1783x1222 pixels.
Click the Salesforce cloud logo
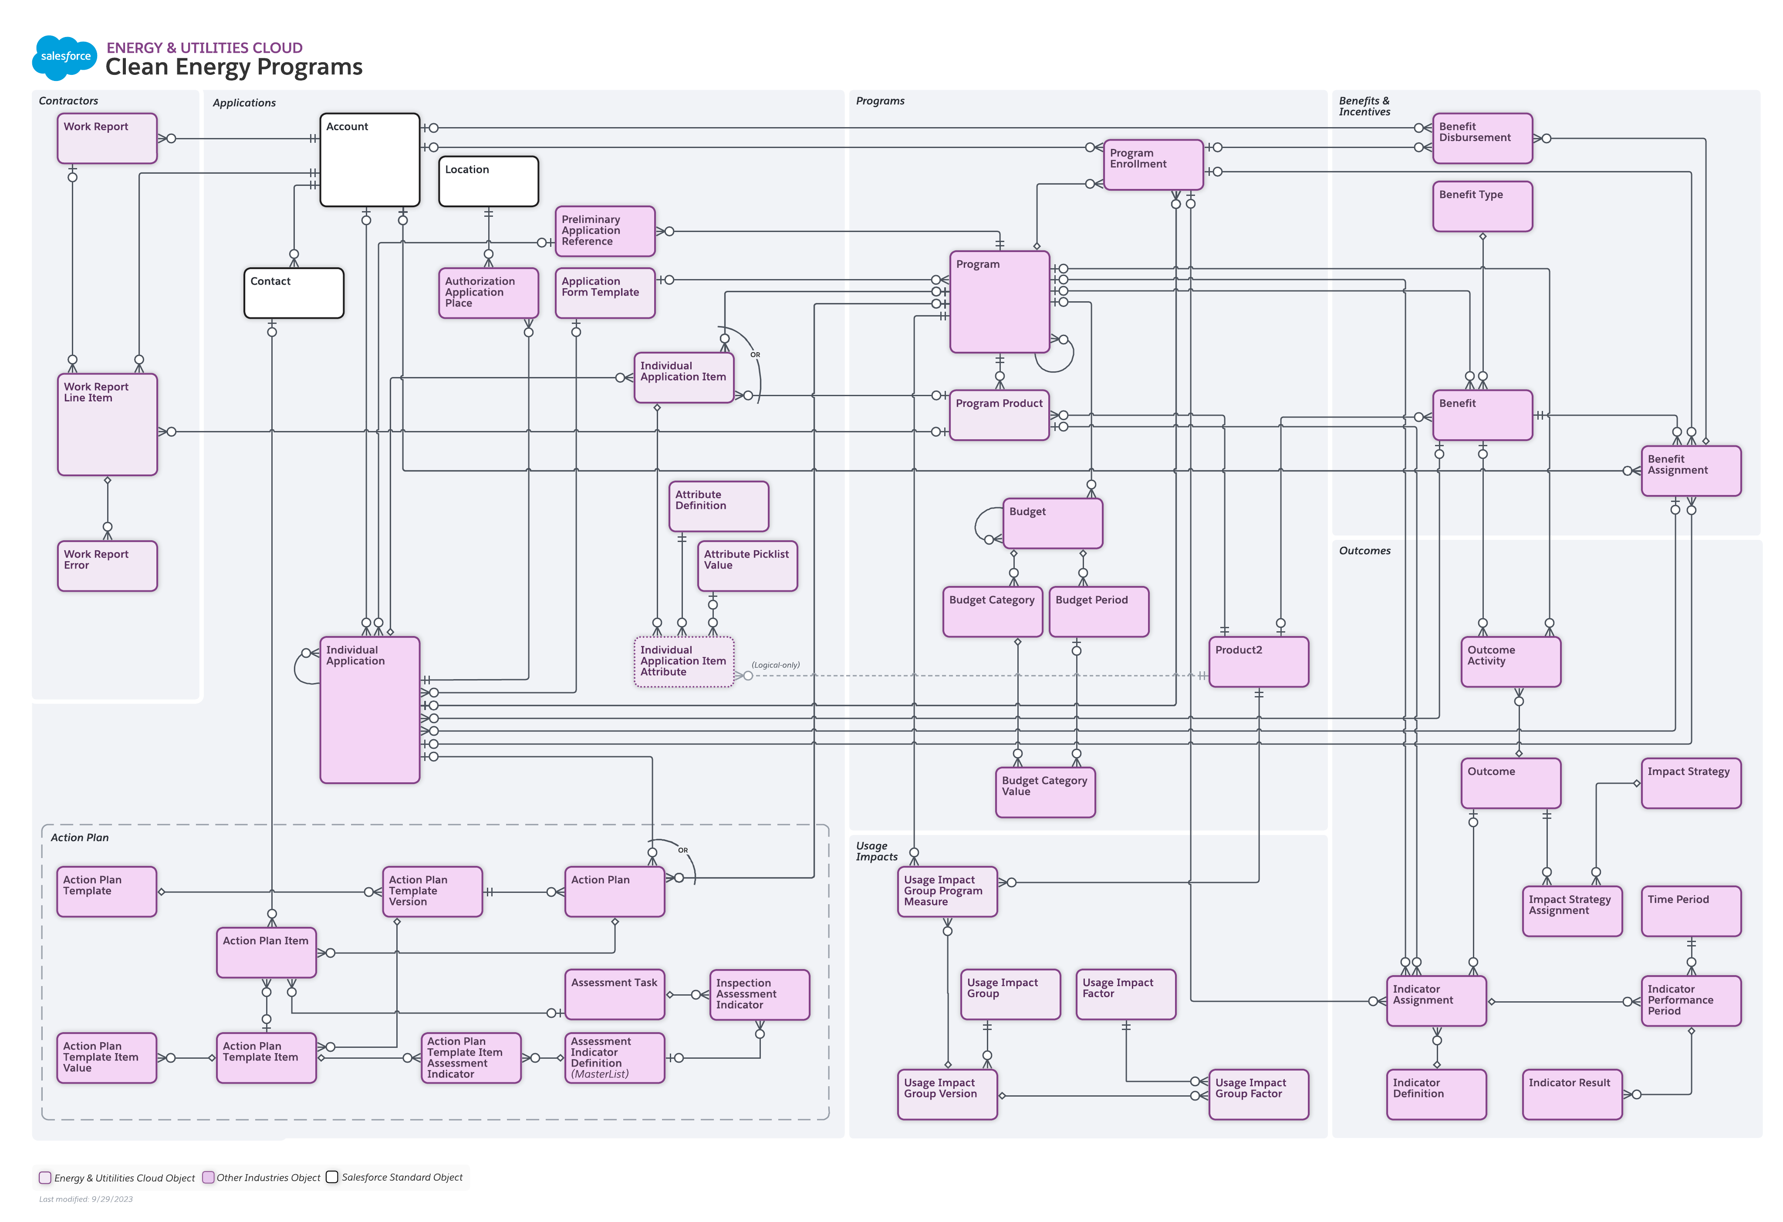coord(65,57)
